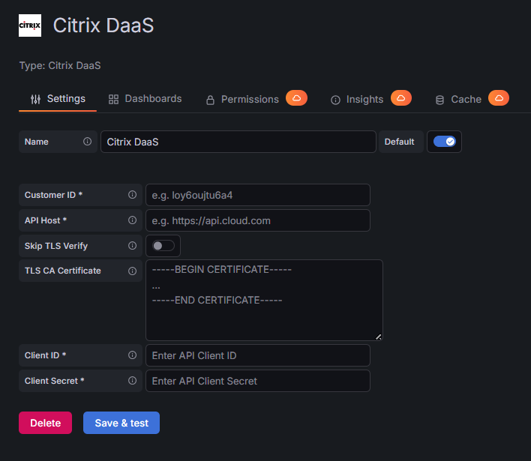The image size is (531, 461).
Task: Click the textarea resize handle corner
Action: tap(379, 337)
